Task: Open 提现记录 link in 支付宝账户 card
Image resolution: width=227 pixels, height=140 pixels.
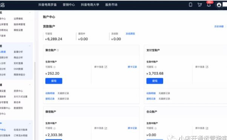Action: (151, 99)
